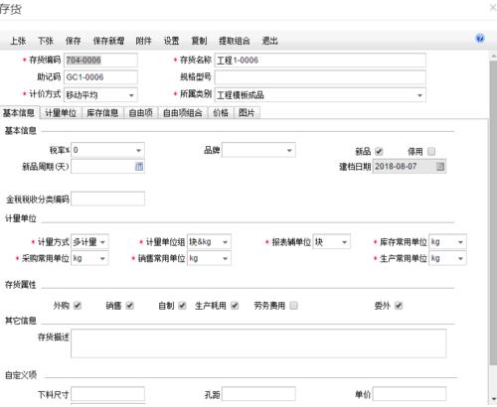The width and height of the screenshot is (497, 407).
Task: Go to next record with 下张
Action: pos(46,41)
